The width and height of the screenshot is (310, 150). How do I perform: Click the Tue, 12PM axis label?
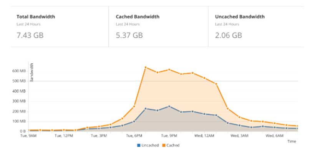[x=64, y=136]
